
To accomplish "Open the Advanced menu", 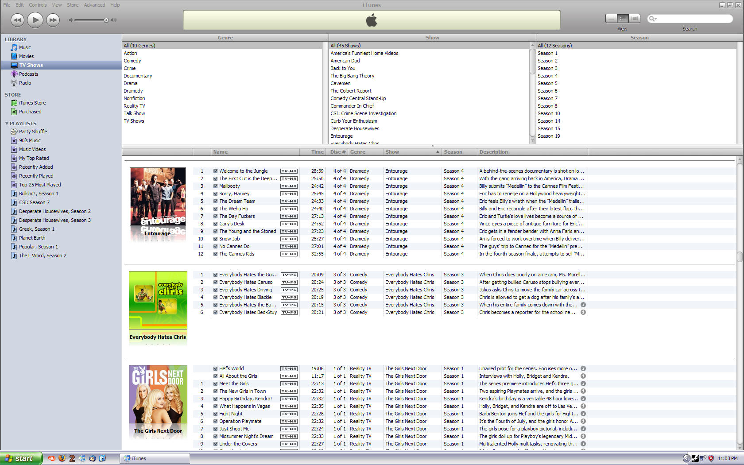I will [94, 5].
